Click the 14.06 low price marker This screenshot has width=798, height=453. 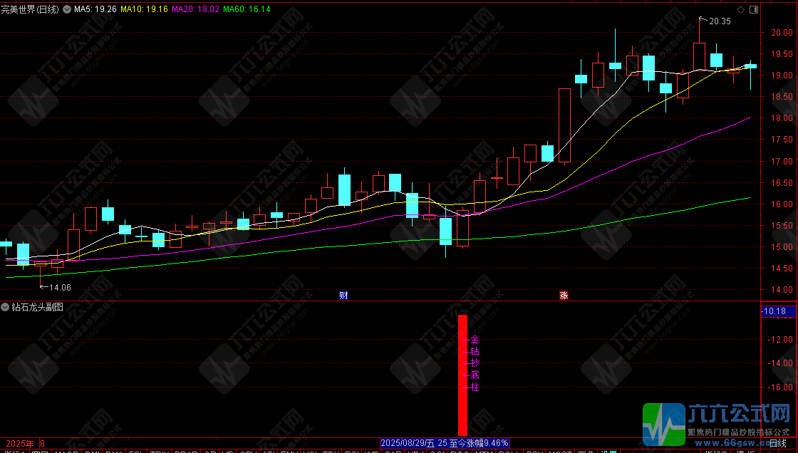point(60,287)
